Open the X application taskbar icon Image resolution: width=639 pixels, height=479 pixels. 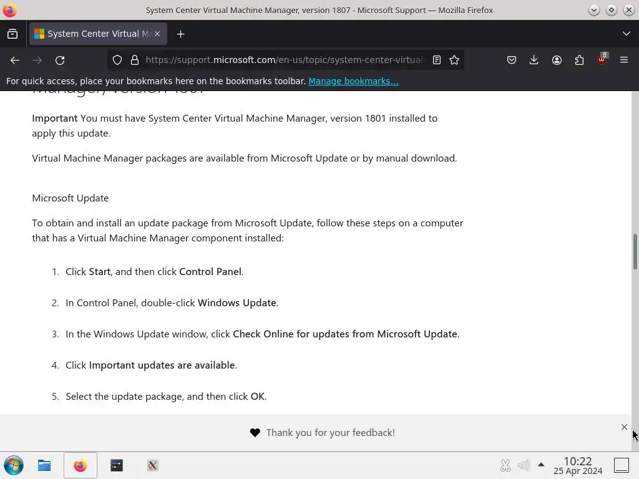coord(152,465)
